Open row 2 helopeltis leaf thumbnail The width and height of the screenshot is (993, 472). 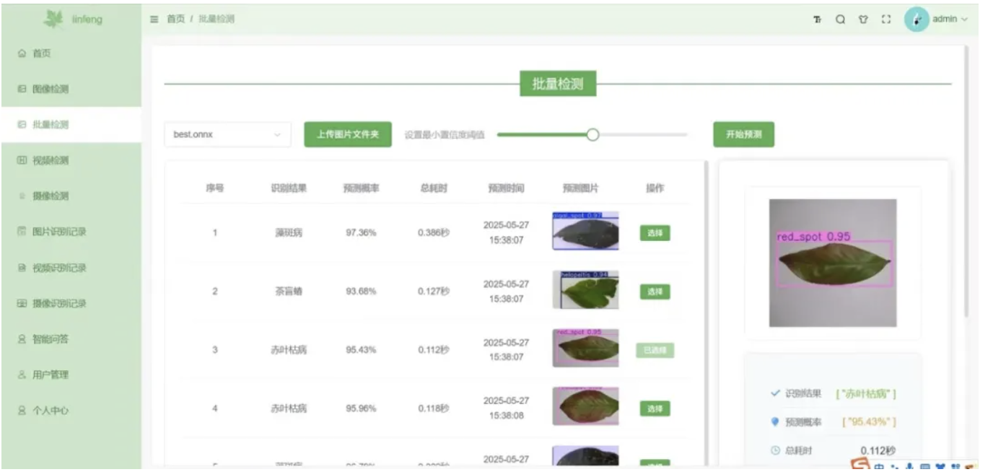(585, 289)
